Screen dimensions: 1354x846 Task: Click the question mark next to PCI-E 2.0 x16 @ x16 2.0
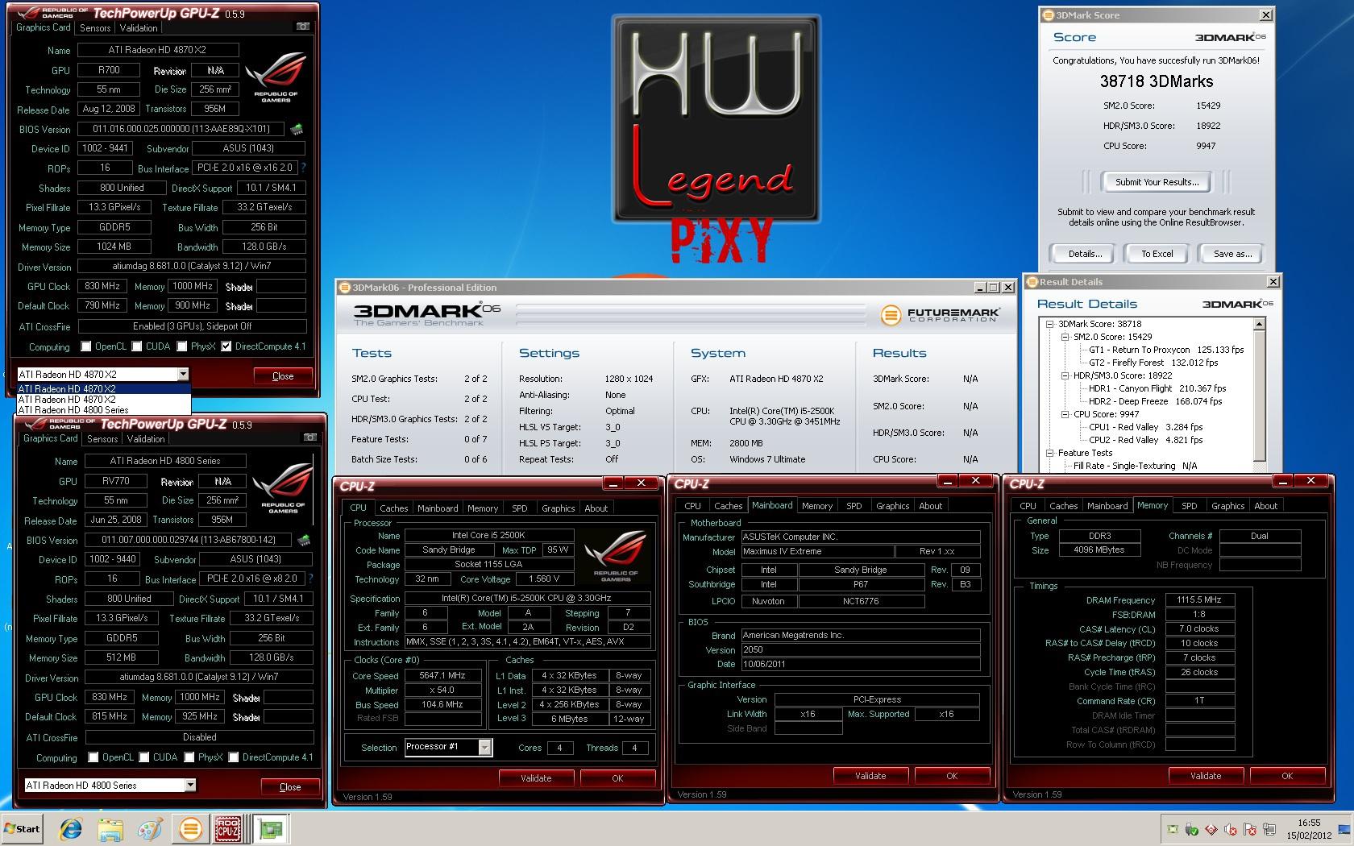point(304,168)
